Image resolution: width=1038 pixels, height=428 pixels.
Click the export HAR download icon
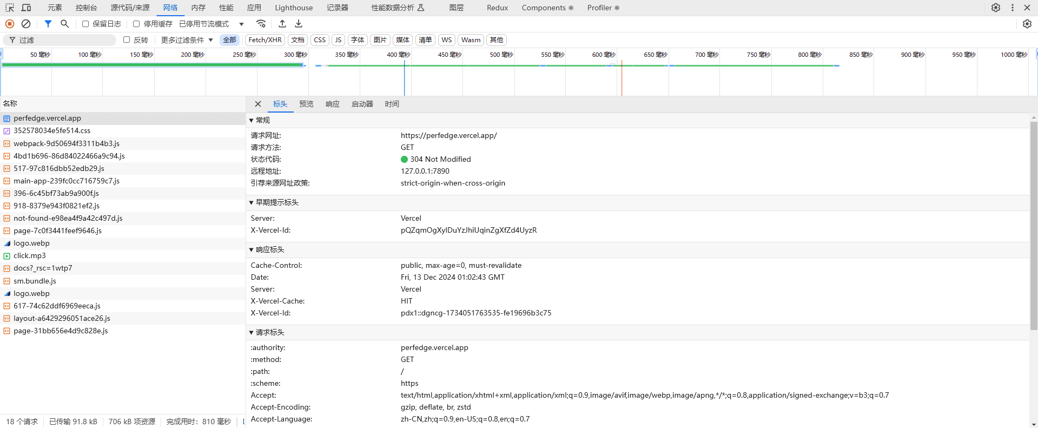(x=299, y=24)
